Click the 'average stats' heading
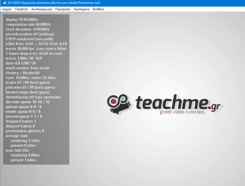Viewport: 245px width, 186px height. coord(17,136)
